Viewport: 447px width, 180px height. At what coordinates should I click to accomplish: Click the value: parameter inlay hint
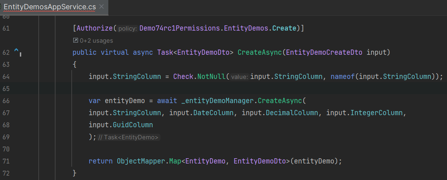point(240,77)
